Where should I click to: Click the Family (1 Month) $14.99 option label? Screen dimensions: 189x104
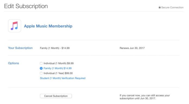click(x=58, y=68)
